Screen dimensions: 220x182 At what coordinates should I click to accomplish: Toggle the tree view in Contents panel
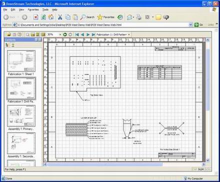coord(7,45)
